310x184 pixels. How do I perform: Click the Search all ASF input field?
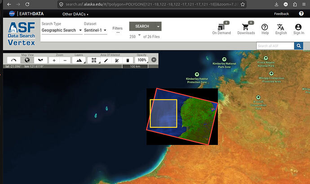[x=275, y=46]
